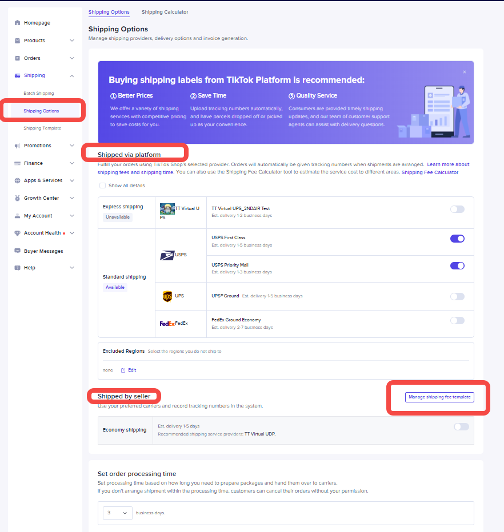
Task: Go to Buyer Messages in the sidebar
Action: pos(43,251)
